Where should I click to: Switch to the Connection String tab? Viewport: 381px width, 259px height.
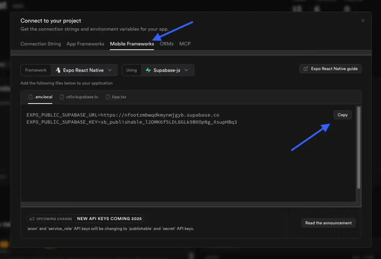pyautogui.click(x=41, y=44)
